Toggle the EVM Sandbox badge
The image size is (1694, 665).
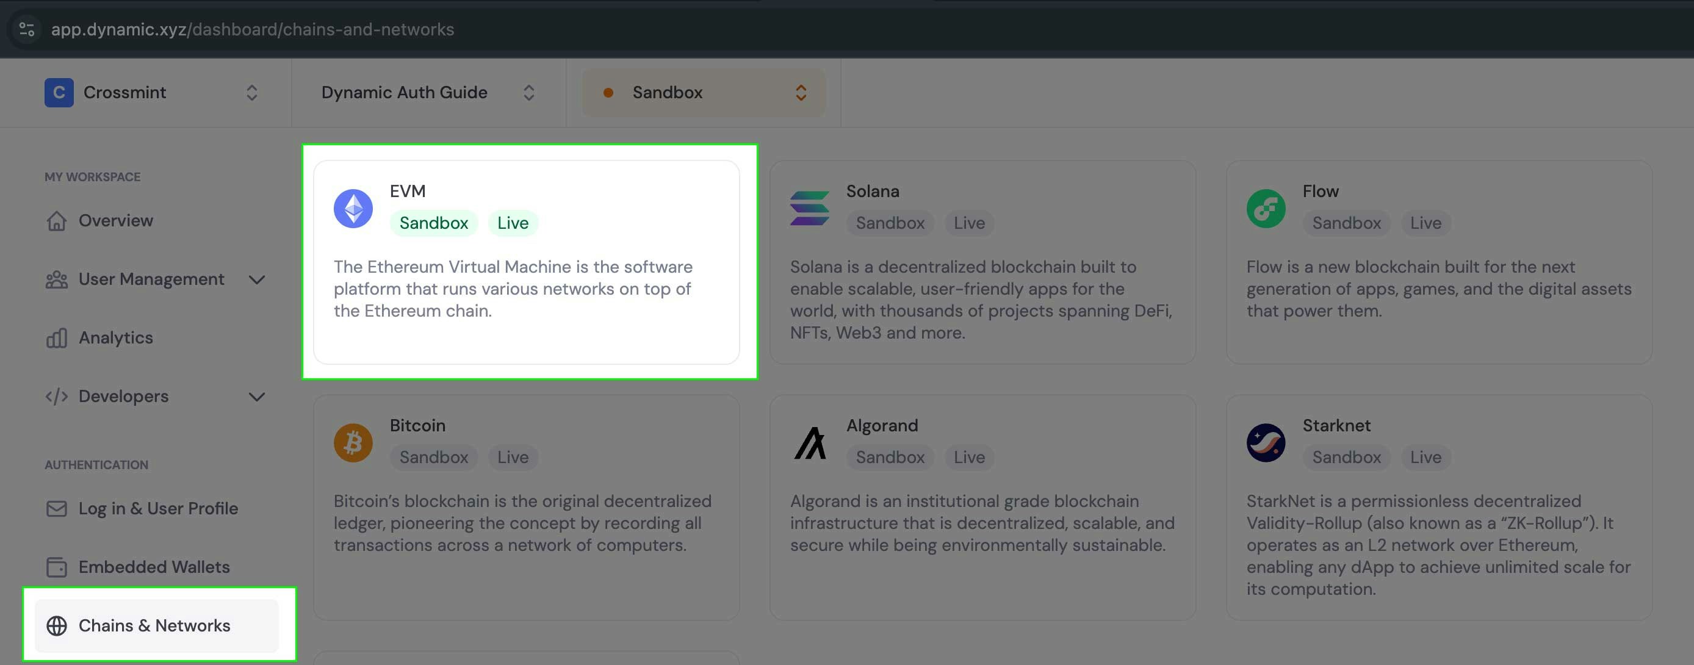434,223
